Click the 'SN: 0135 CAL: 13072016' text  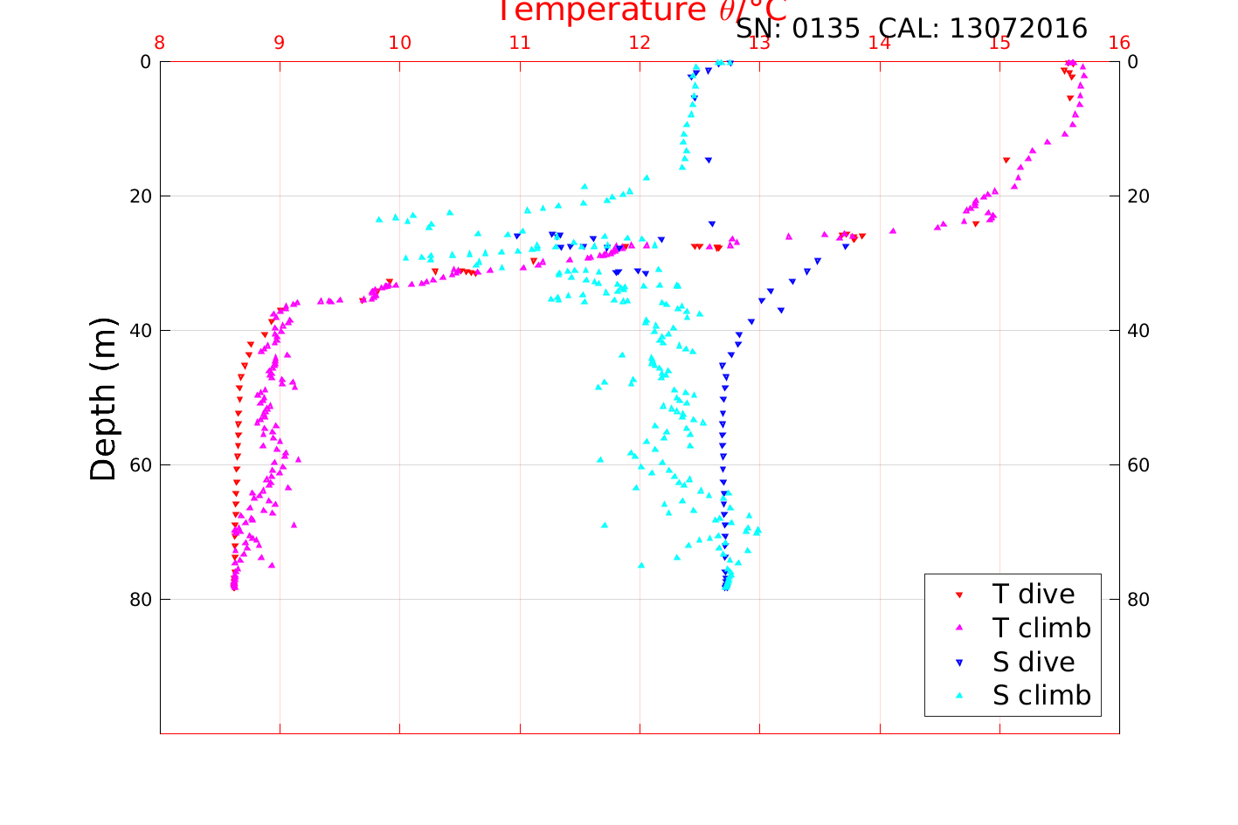(x=911, y=29)
